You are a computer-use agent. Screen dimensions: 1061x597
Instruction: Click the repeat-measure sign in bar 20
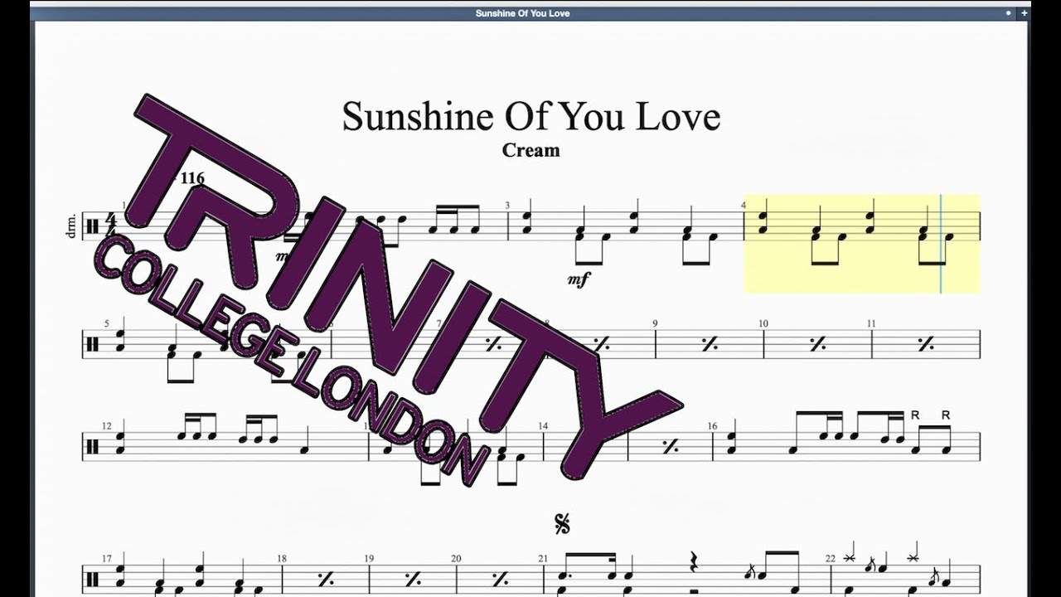click(x=500, y=579)
